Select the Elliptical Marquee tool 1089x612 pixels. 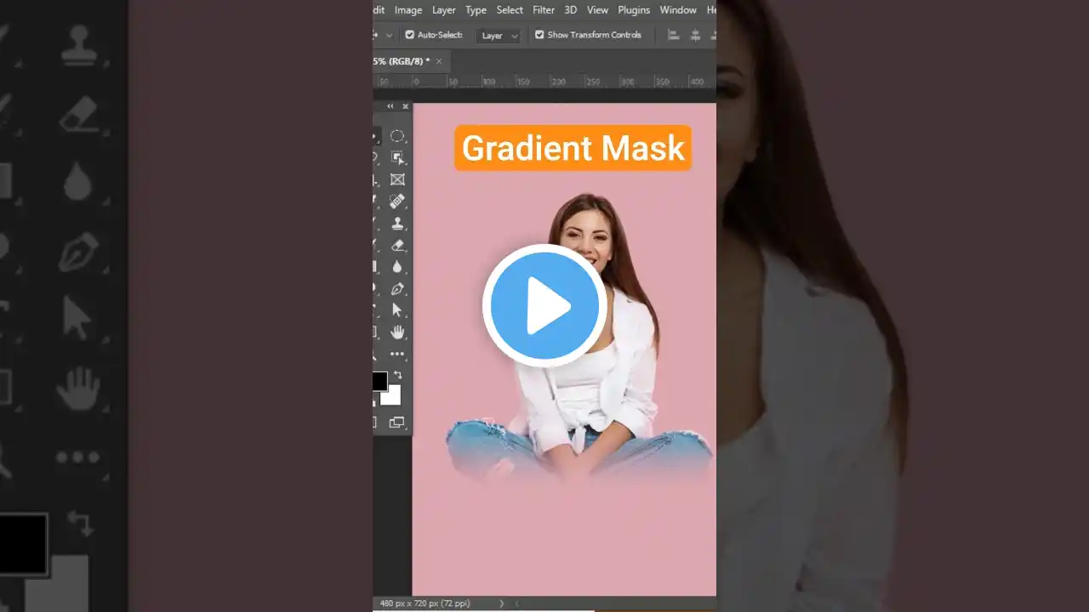[396, 134]
